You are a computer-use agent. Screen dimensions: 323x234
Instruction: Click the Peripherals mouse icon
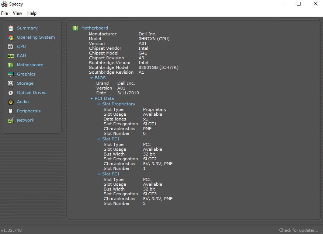(10, 111)
